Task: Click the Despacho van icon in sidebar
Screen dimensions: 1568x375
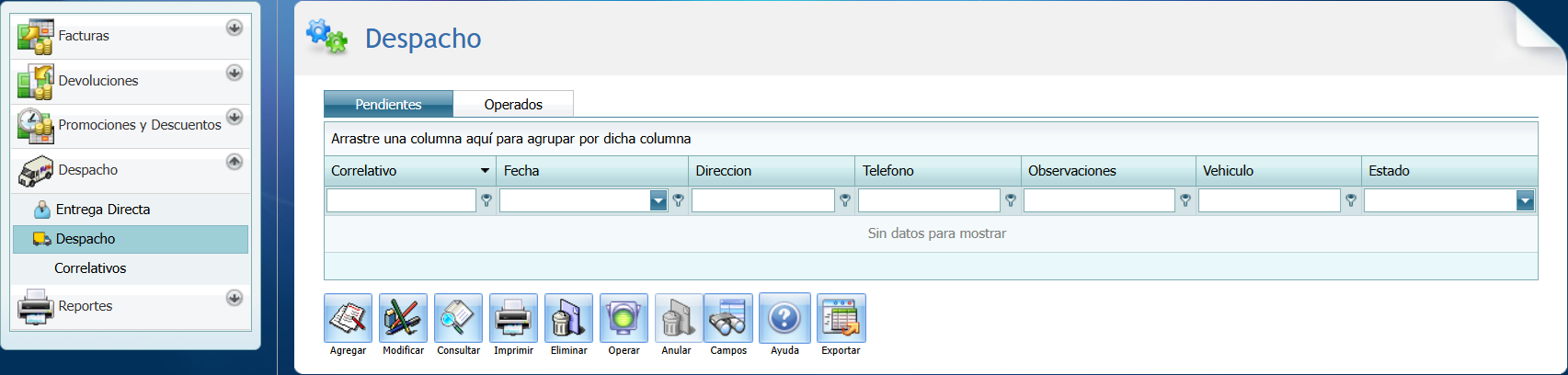Action: 36,171
